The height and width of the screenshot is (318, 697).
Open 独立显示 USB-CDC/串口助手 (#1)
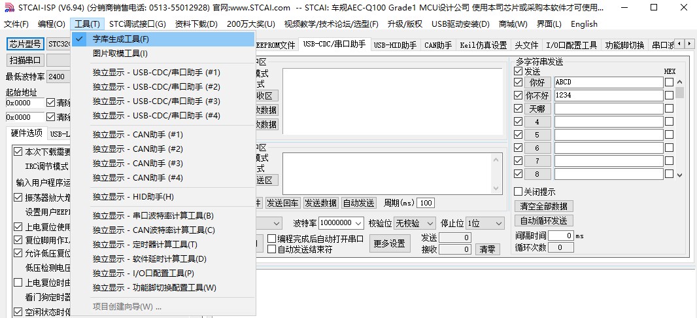tap(163, 73)
